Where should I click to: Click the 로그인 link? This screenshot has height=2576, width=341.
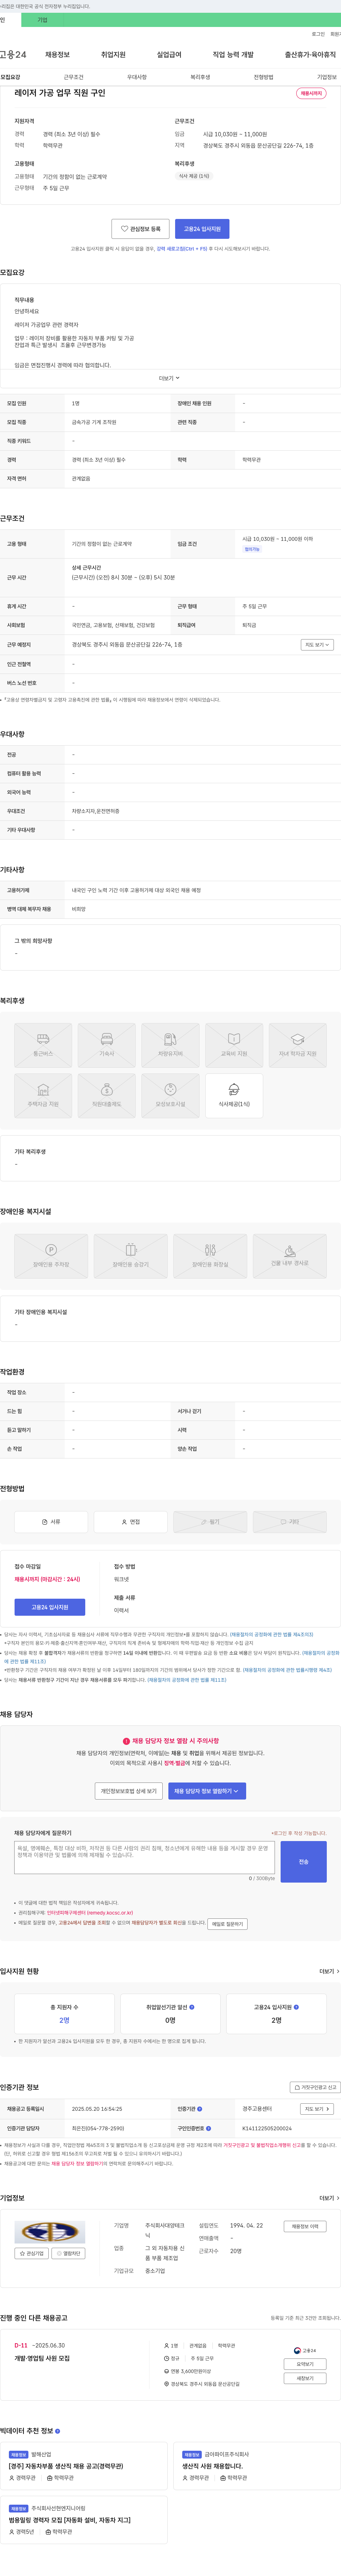318,34
